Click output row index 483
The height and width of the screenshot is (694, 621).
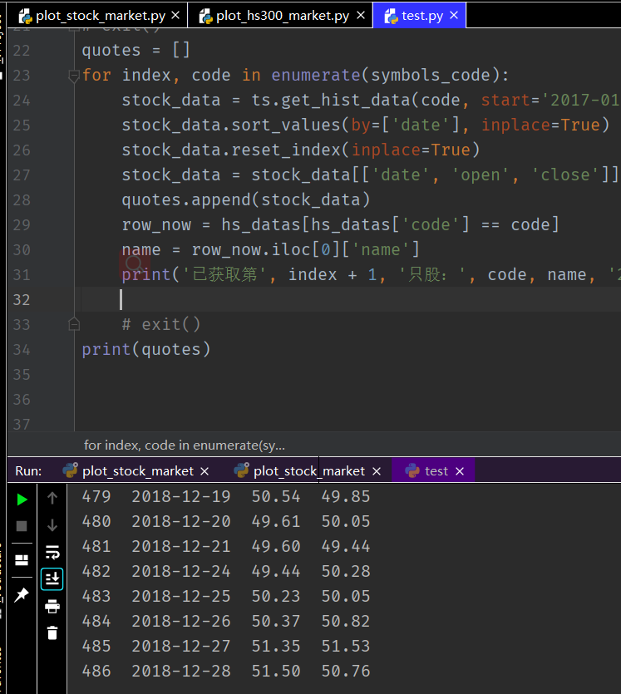tap(96, 596)
